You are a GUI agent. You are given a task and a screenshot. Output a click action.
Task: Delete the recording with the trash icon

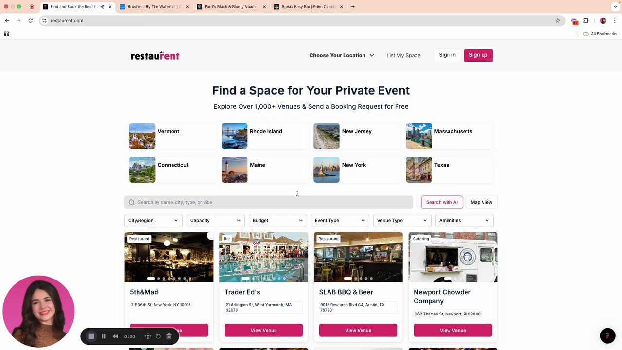point(169,336)
